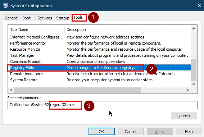Click 'Restore your computer system' description text
204x137 pixels.
(110, 80)
